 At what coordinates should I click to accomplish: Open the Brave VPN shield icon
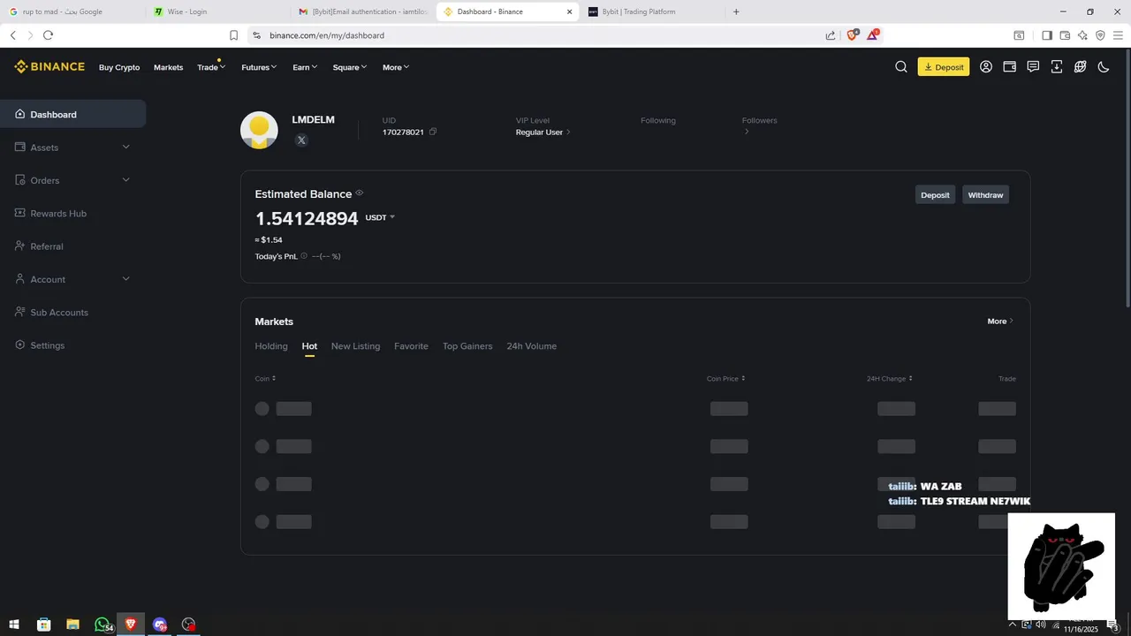[x=1100, y=35]
